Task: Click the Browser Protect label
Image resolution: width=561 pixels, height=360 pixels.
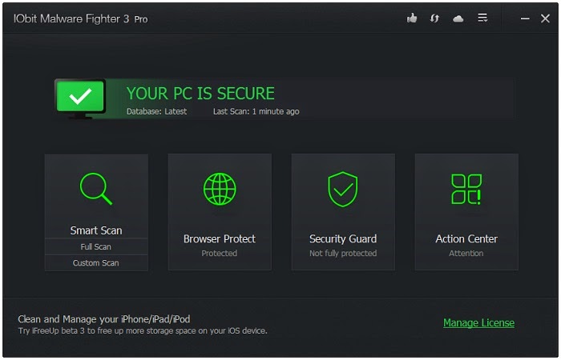Action: [220, 238]
